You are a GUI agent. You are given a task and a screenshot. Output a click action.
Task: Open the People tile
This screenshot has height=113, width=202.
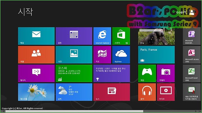[x=36, y=55]
